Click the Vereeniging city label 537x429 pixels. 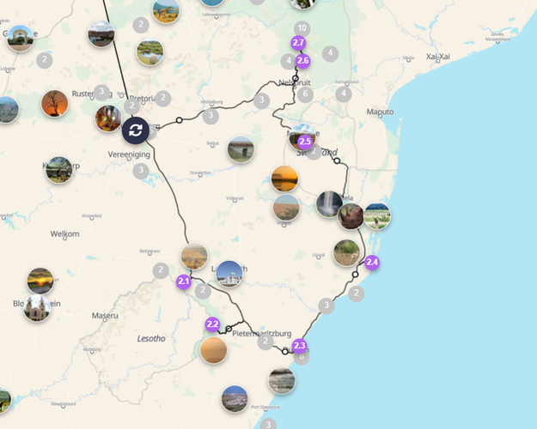coord(129,154)
